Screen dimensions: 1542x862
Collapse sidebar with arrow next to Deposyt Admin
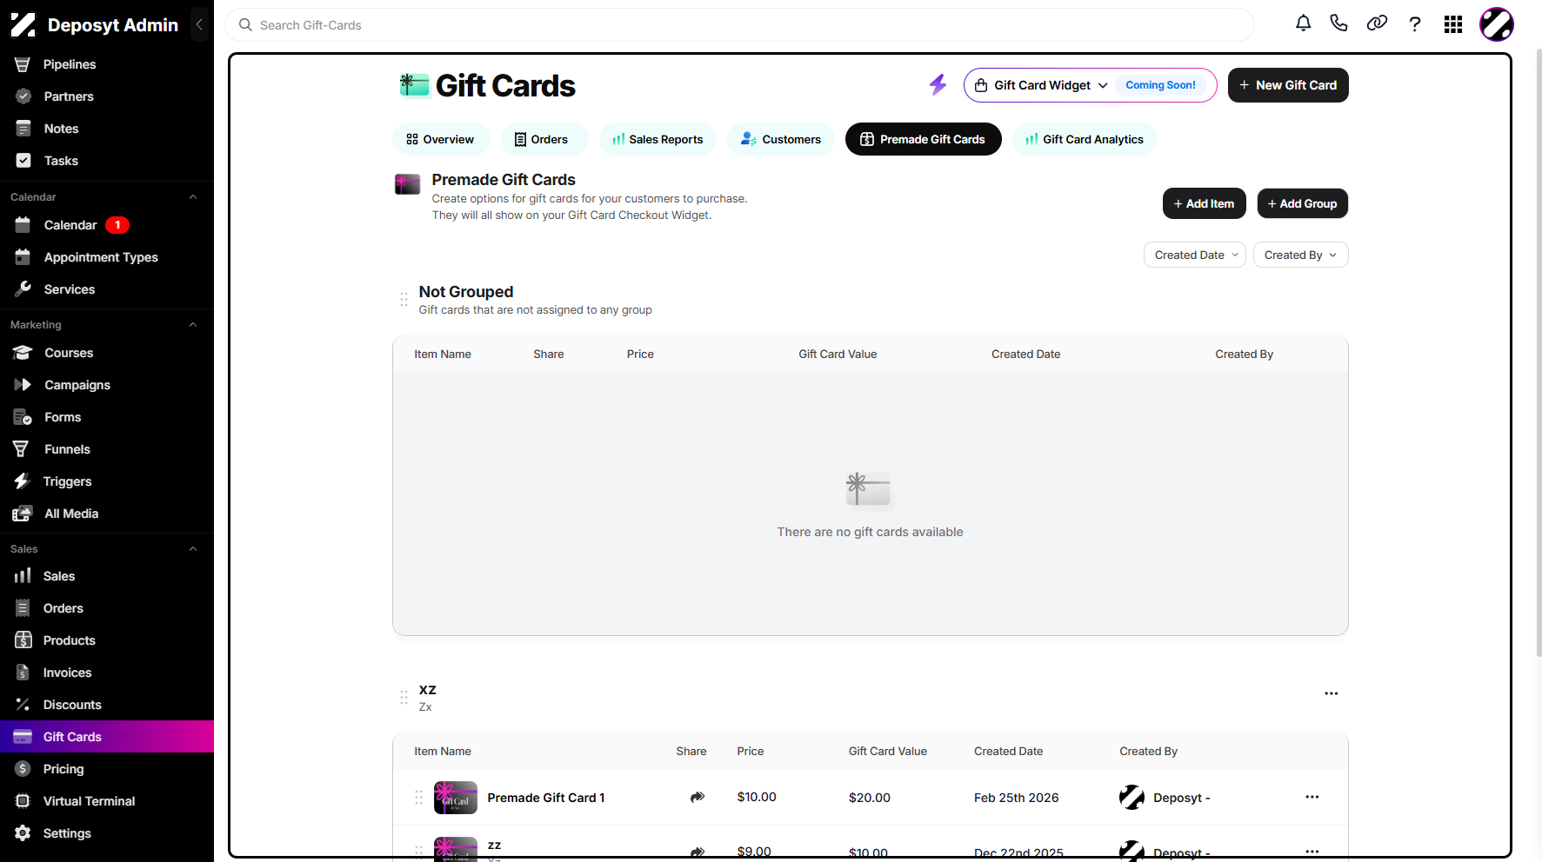click(x=199, y=24)
